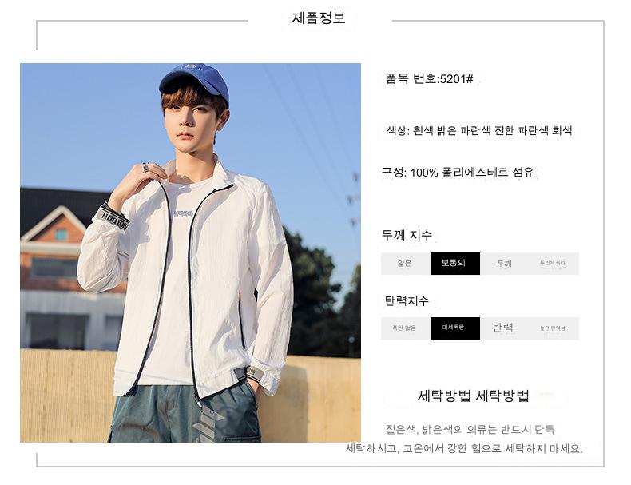Click the model photo in white jacket
Screen dimensions: 631x485
[x=190, y=252]
